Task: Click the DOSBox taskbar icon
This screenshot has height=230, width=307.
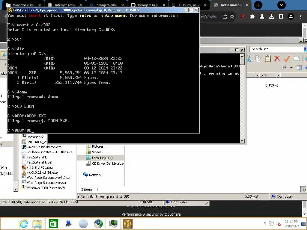Action: coord(128,223)
